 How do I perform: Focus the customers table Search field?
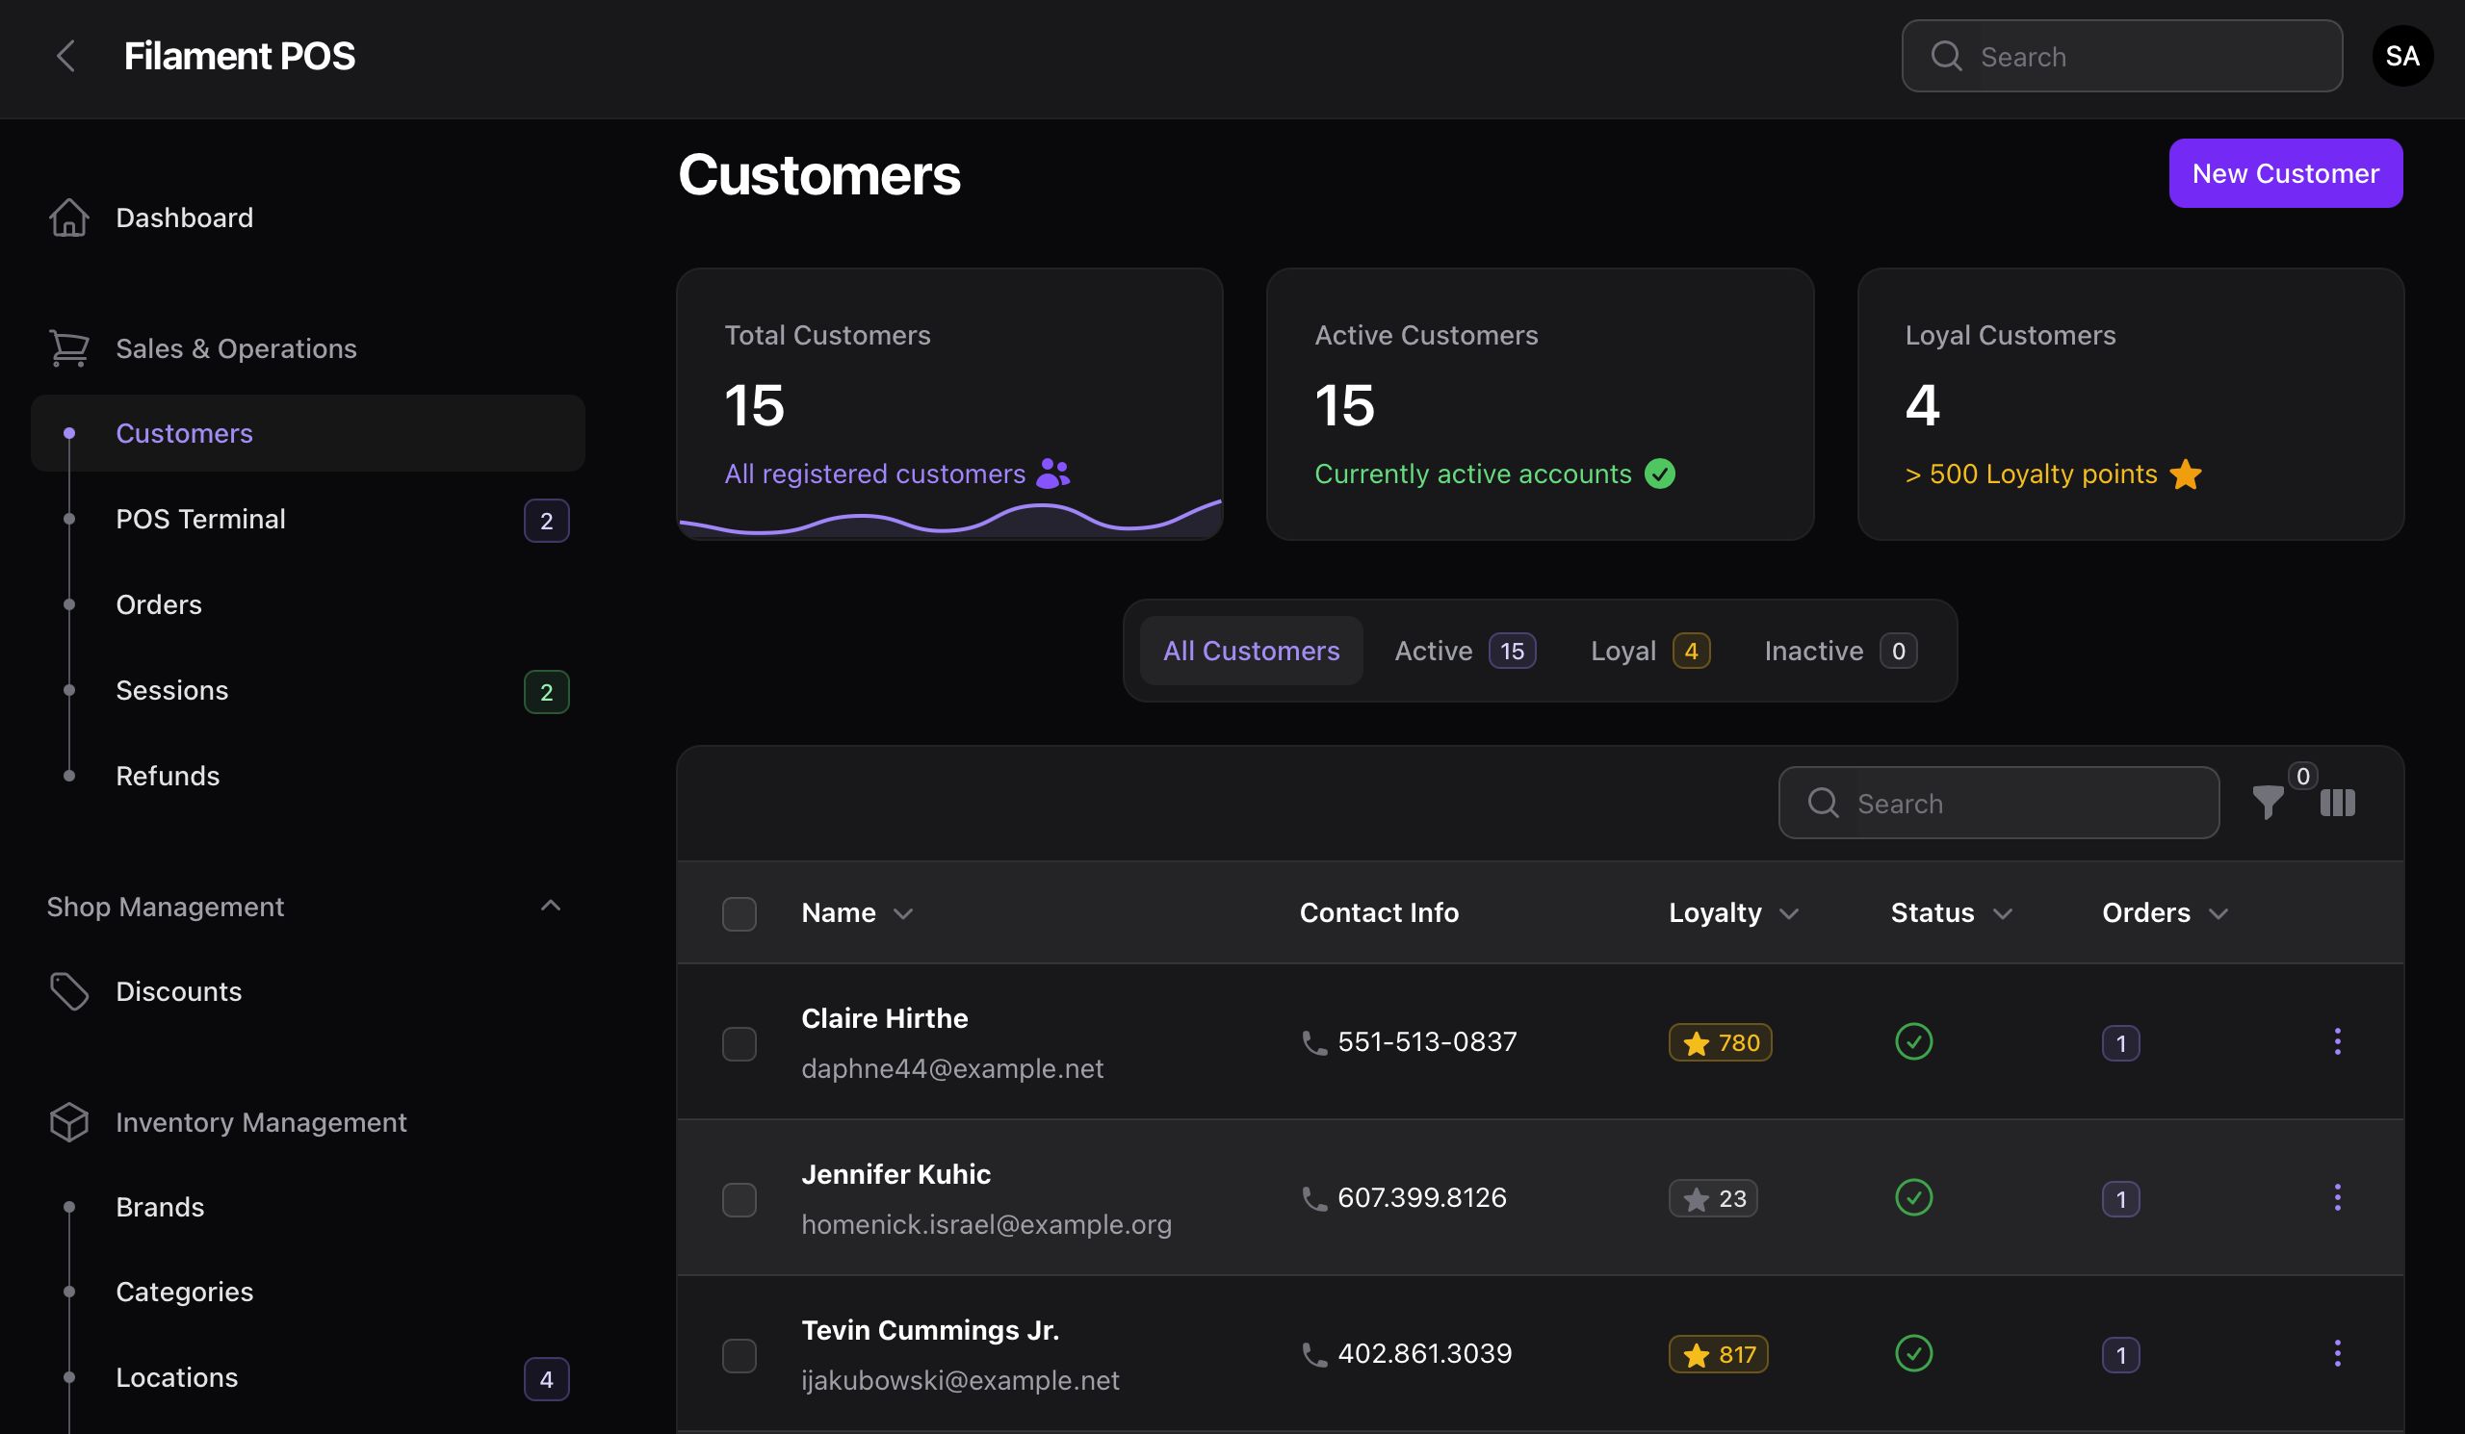click(2015, 803)
